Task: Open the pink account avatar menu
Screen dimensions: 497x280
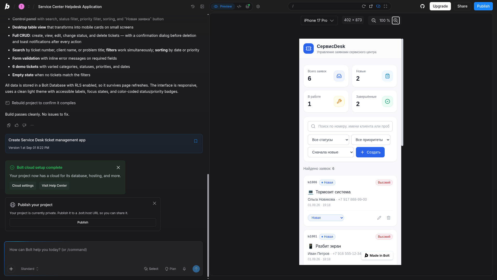Action: click(21, 6)
